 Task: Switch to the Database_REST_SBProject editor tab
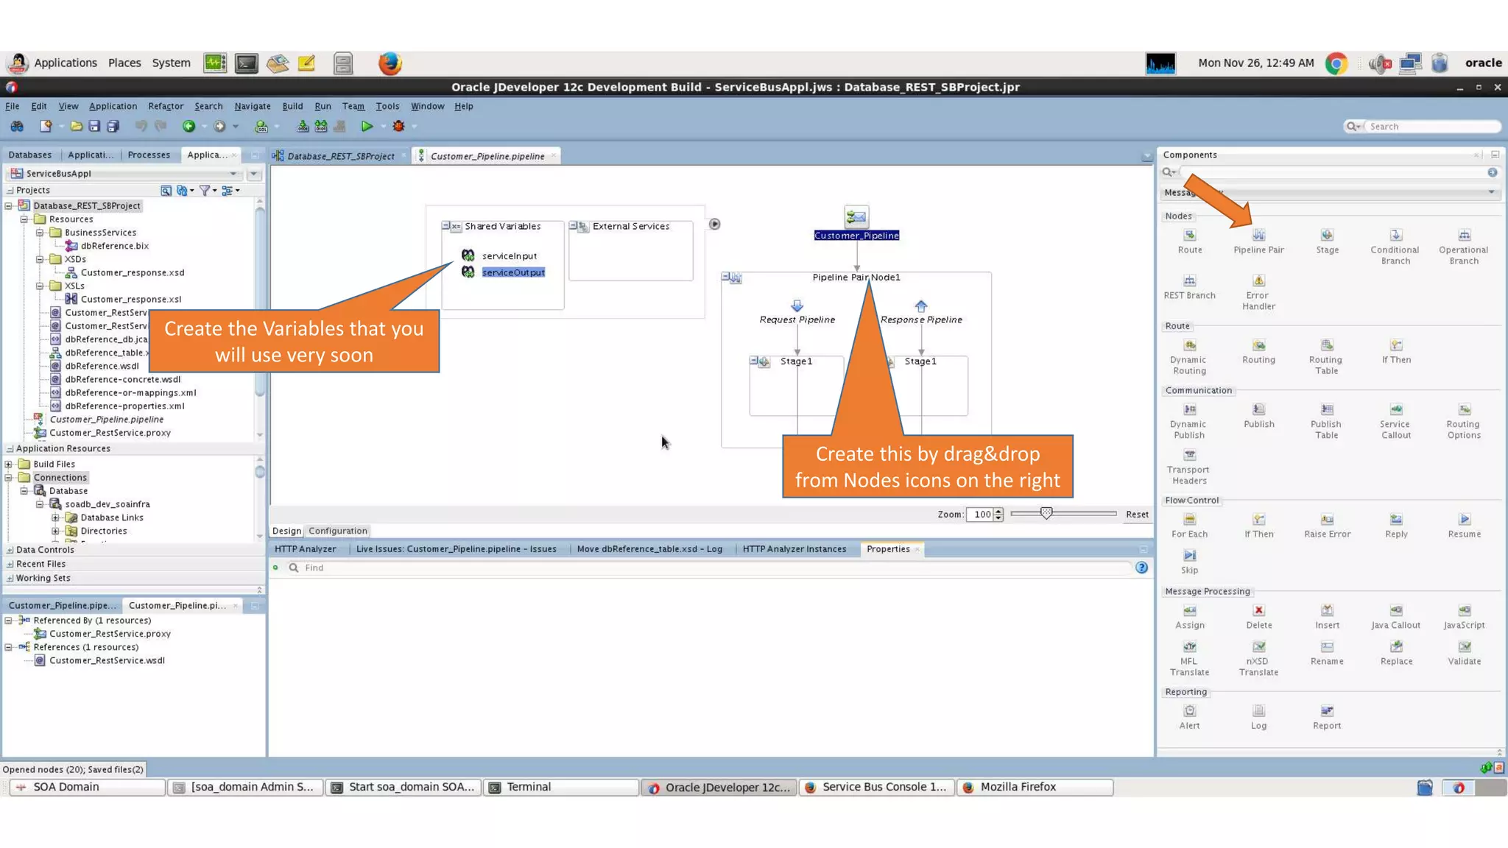(340, 156)
